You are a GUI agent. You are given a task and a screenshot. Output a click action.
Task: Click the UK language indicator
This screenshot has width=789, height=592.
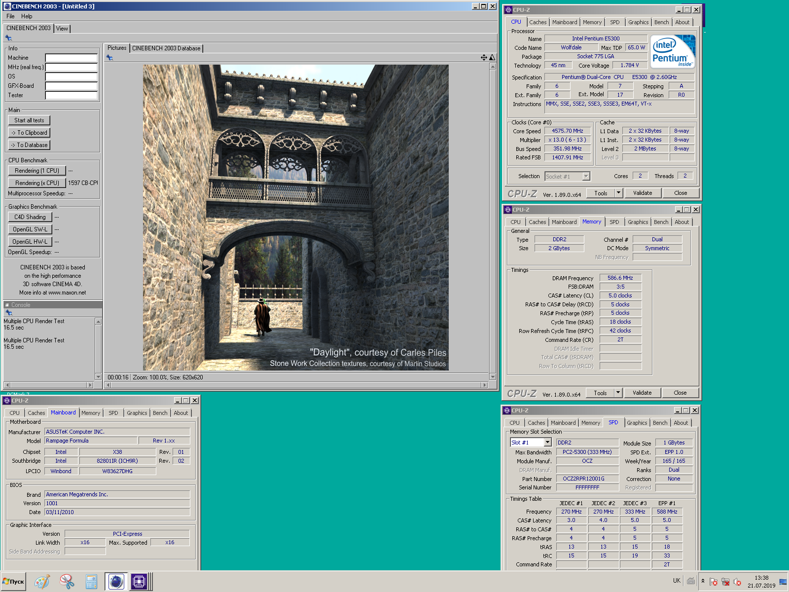coord(677,581)
